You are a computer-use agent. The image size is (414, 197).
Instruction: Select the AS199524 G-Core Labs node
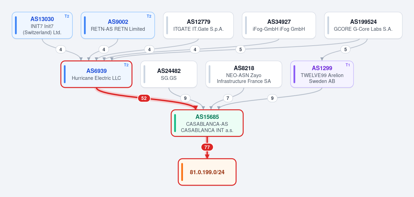coord(363,25)
